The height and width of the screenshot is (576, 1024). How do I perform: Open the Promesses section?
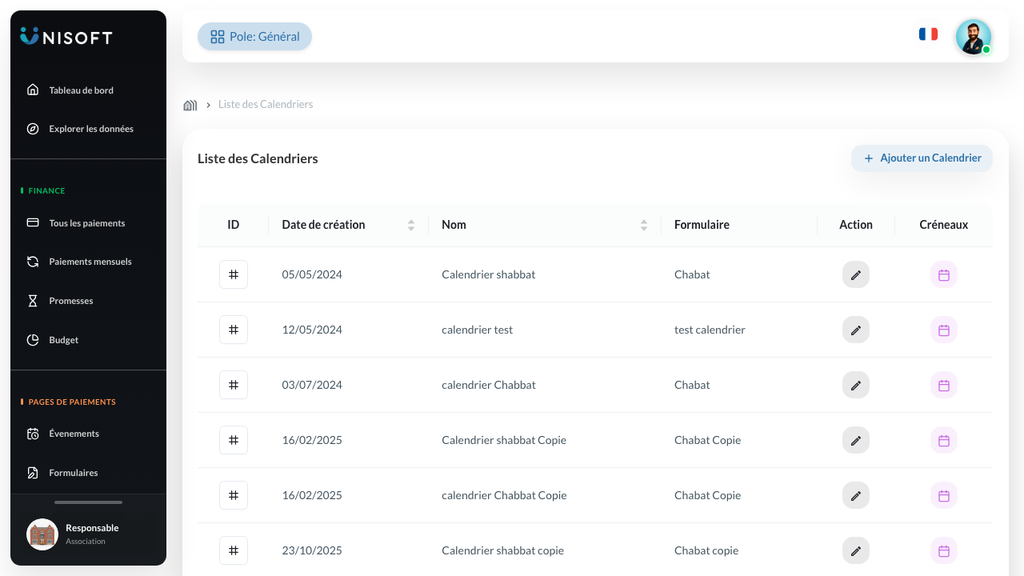(x=88, y=301)
